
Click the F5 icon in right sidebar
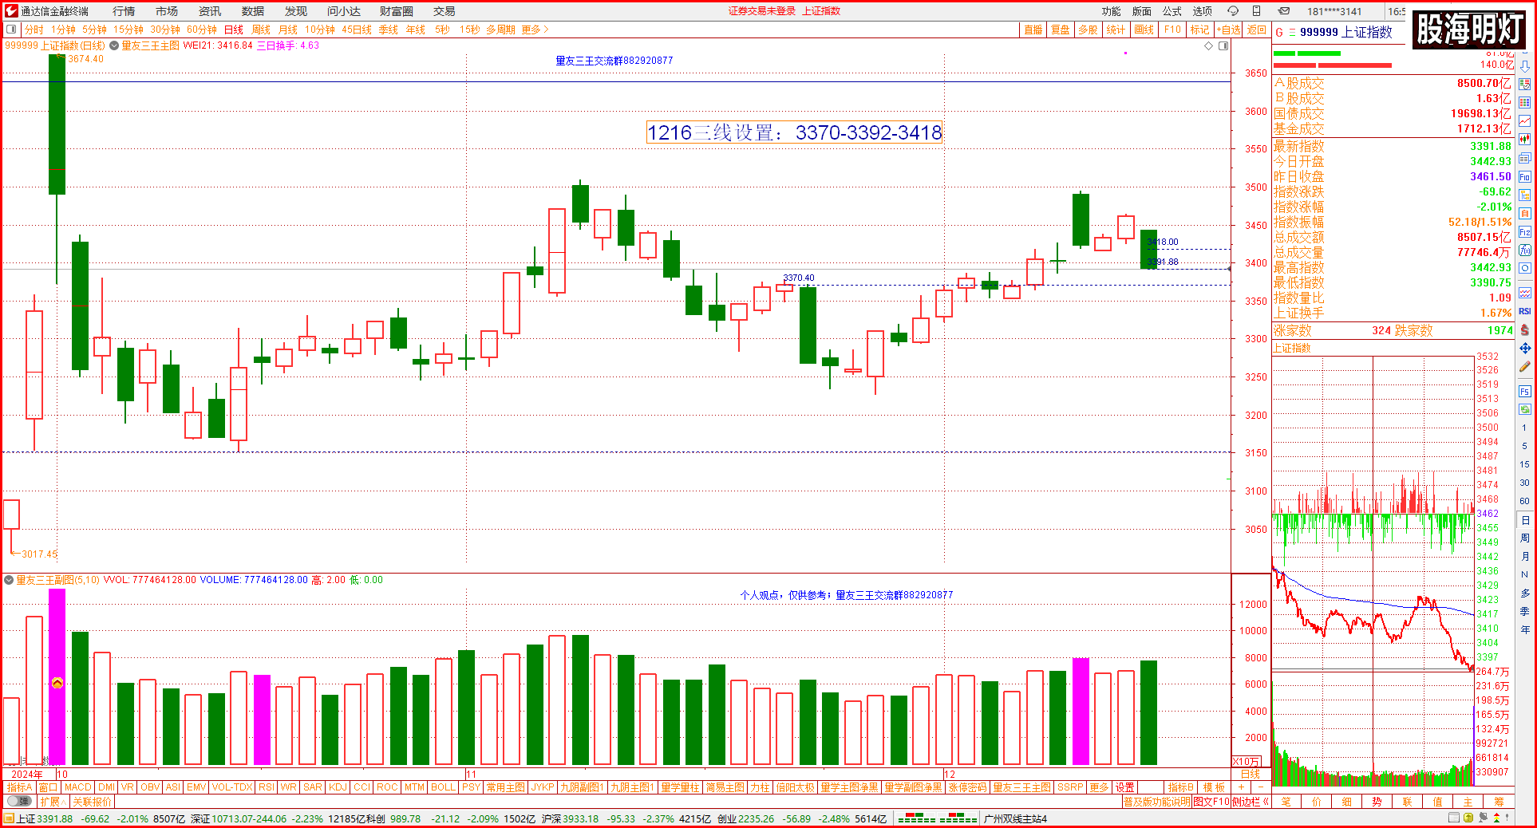1525,392
